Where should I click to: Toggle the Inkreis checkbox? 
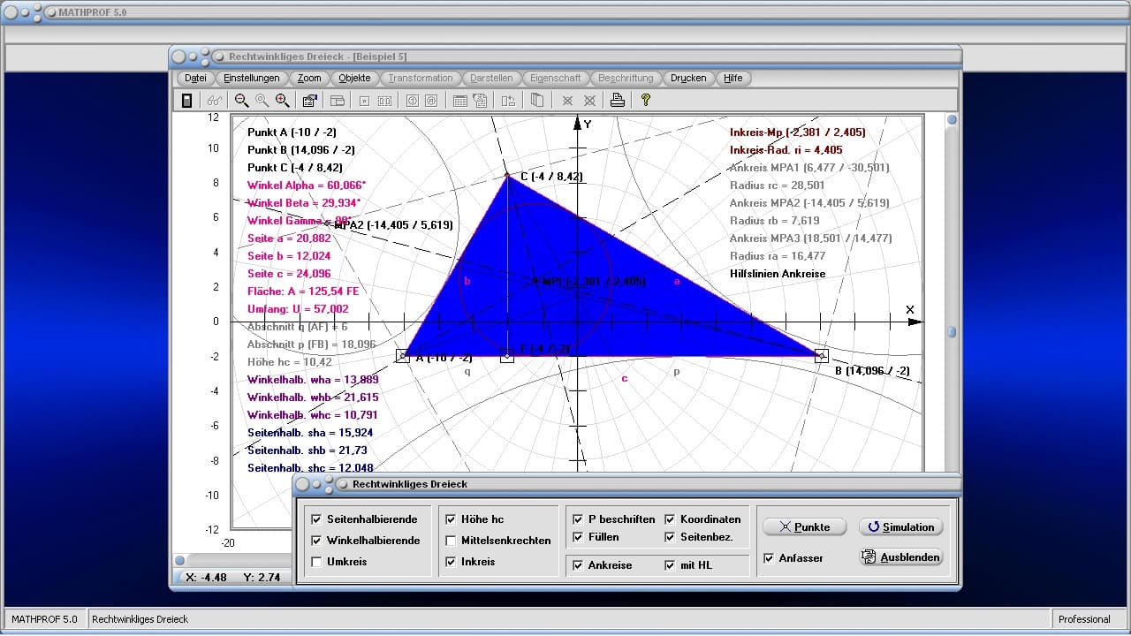click(452, 562)
